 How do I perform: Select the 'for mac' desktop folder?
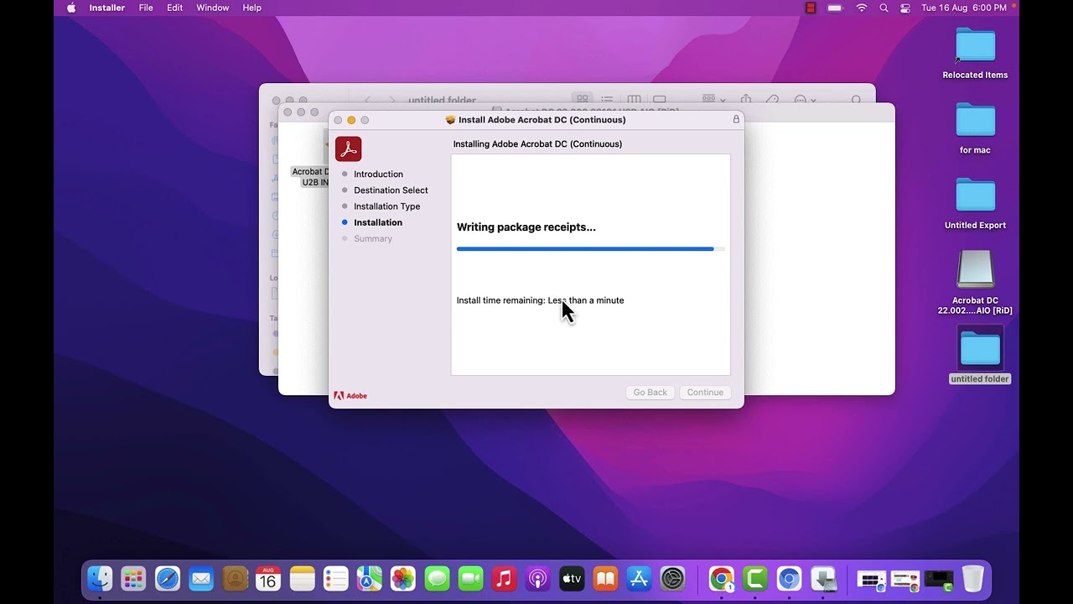click(975, 128)
